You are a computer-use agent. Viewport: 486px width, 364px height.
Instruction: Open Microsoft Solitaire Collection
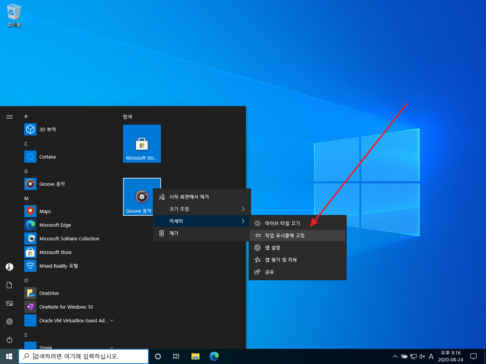(x=68, y=238)
